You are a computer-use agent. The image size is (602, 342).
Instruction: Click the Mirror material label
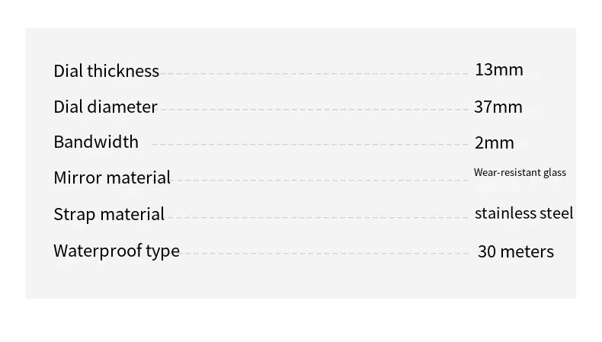(112, 177)
